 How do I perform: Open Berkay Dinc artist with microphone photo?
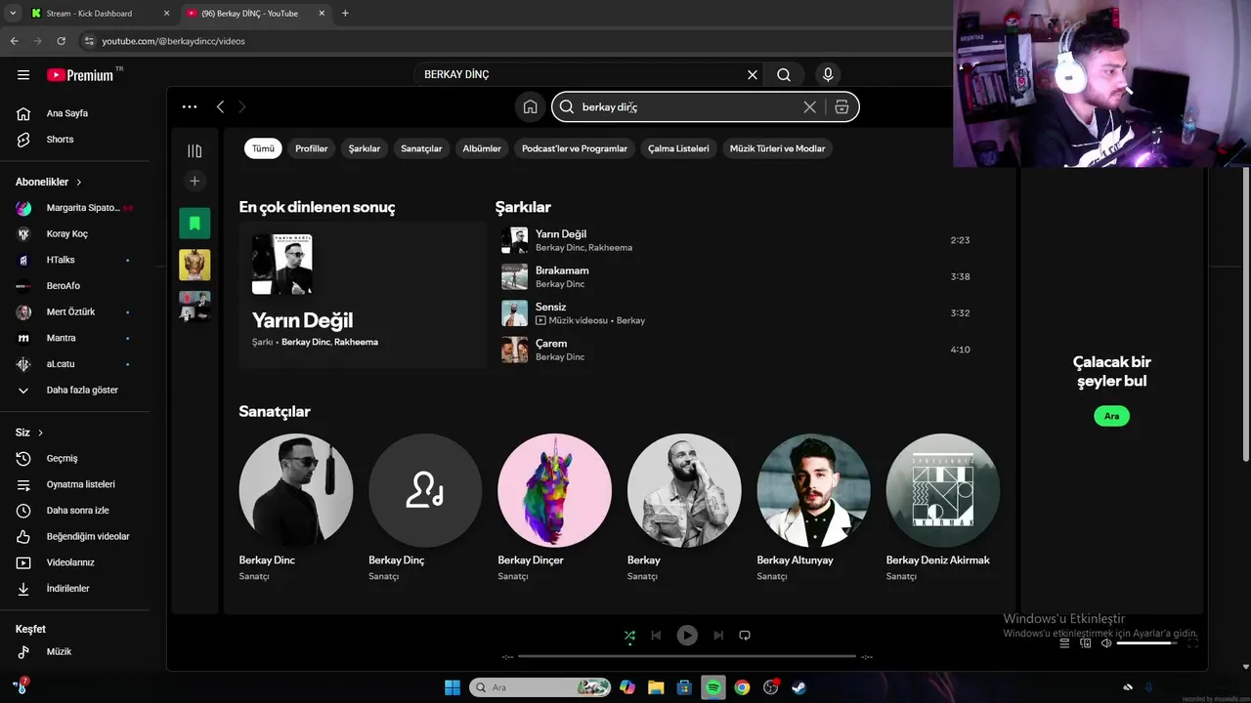click(x=296, y=490)
